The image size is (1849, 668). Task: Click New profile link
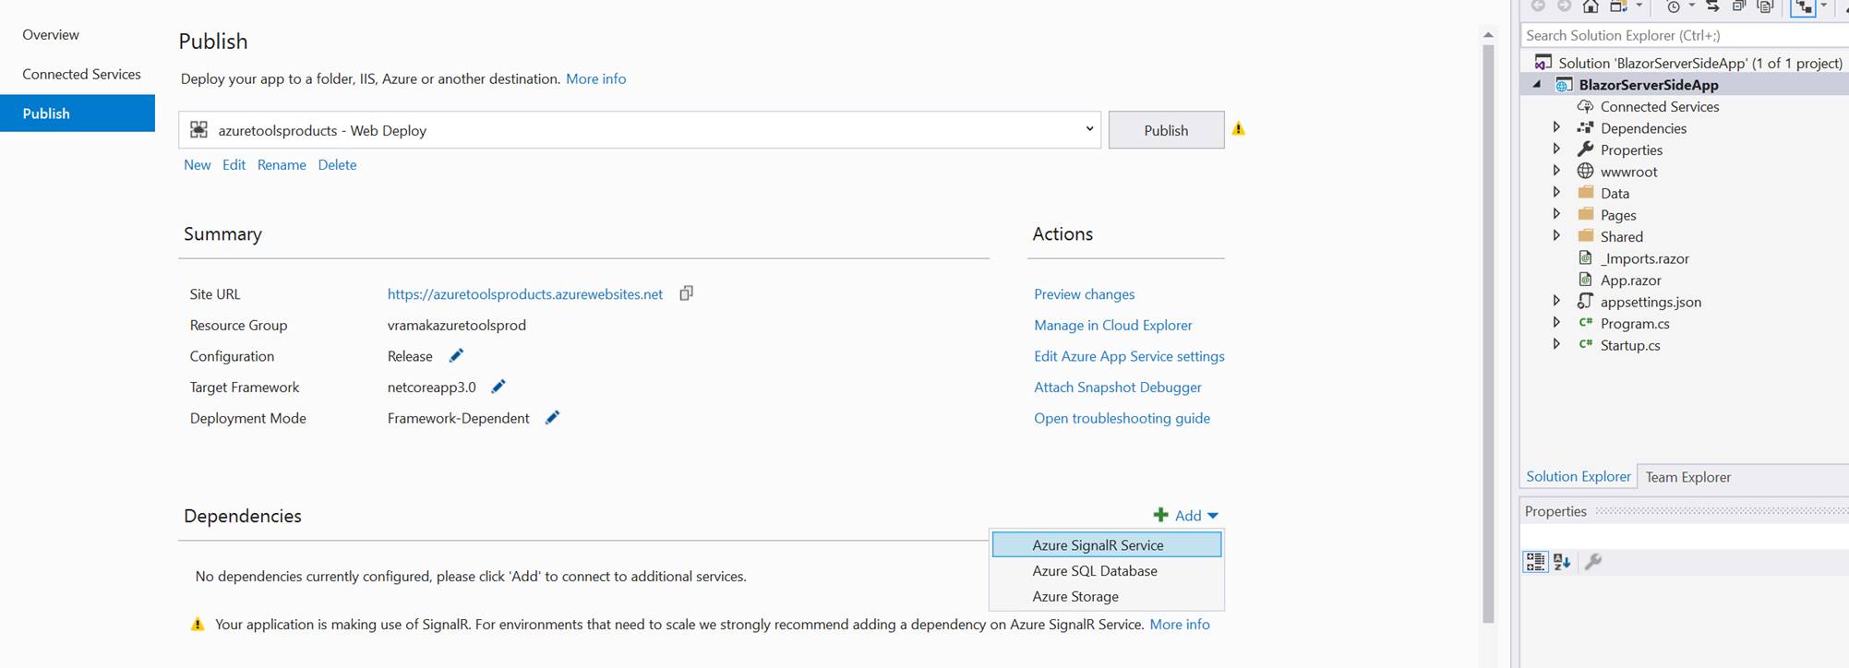[197, 164]
